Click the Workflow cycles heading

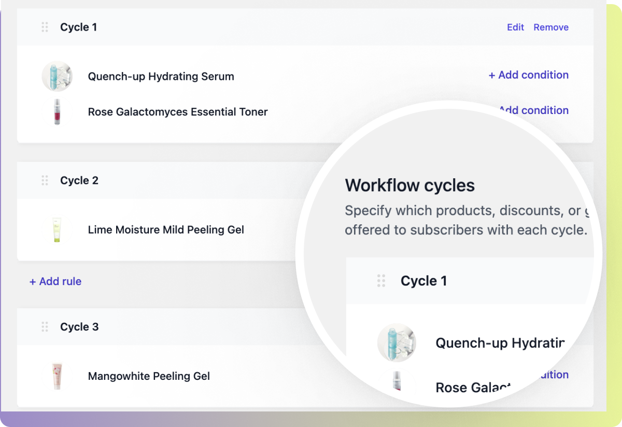409,185
